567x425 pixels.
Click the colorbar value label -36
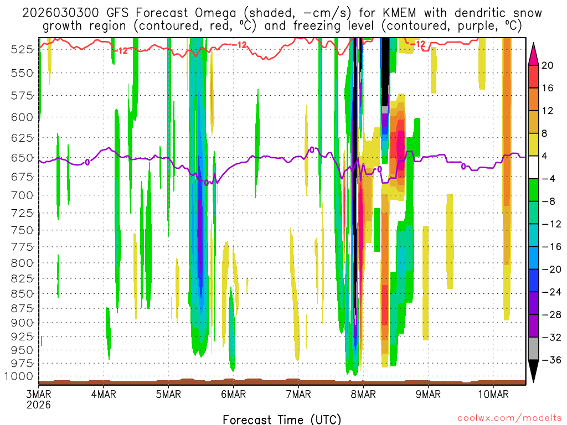tap(552, 360)
